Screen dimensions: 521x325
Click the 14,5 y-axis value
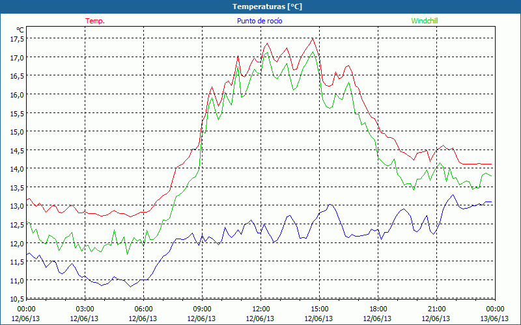18,150
